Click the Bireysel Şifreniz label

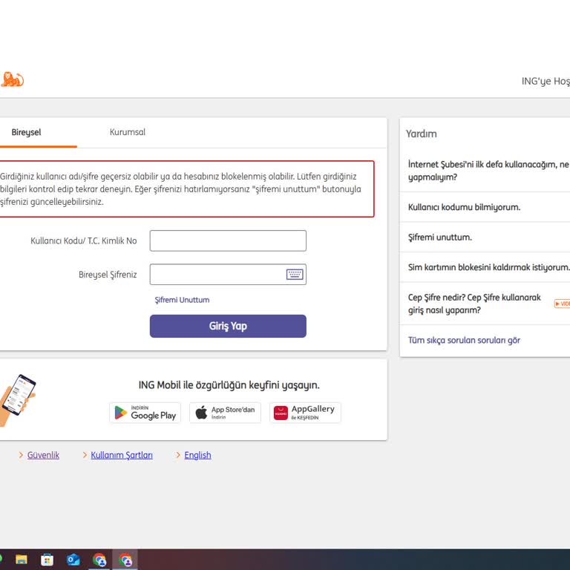coord(108,275)
